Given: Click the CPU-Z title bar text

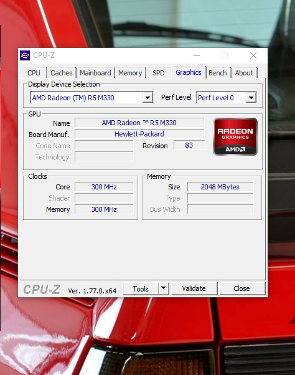Looking at the screenshot, I should click(44, 55).
